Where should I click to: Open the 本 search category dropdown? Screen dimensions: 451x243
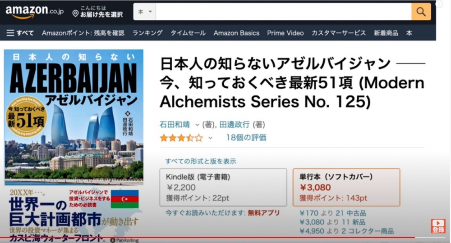point(145,12)
